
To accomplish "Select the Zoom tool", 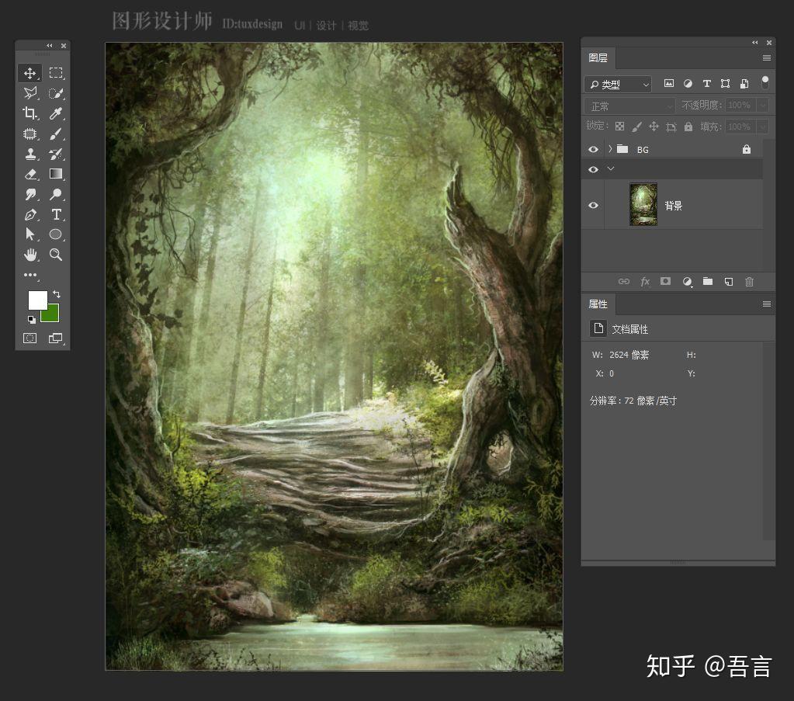I will (57, 255).
